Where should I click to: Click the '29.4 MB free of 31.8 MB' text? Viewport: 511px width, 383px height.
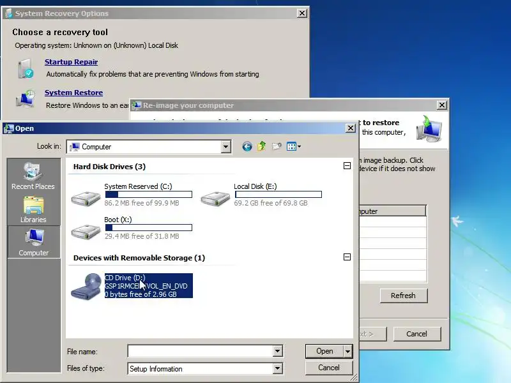142,236
